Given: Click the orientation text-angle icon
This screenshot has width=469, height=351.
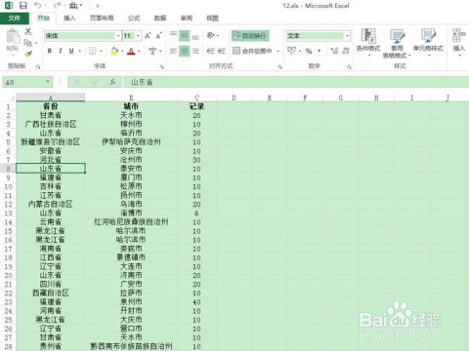Looking at the screenshot, I should [211, 35].
